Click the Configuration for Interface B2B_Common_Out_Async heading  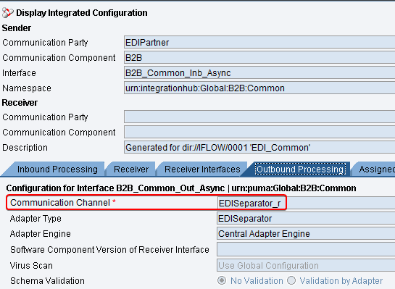181,188
